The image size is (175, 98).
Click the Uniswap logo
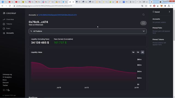[x=10, y=13]
